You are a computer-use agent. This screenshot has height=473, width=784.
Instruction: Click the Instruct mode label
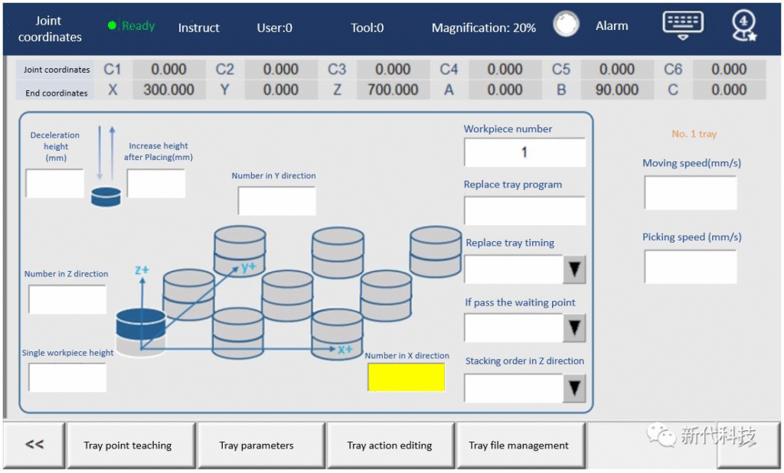click(198, 28)
